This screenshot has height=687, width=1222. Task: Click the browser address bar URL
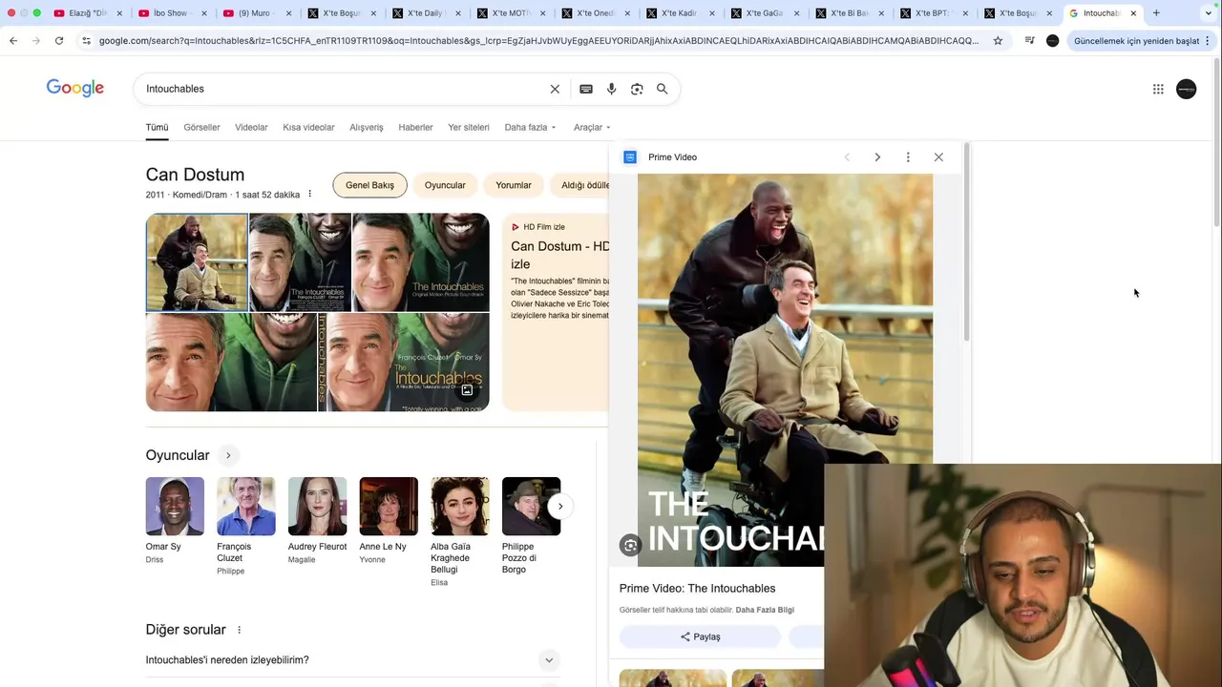tap(538, 41)
